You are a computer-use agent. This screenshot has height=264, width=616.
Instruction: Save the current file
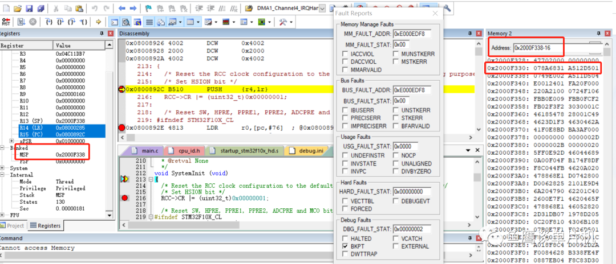[x=29, y=8]
